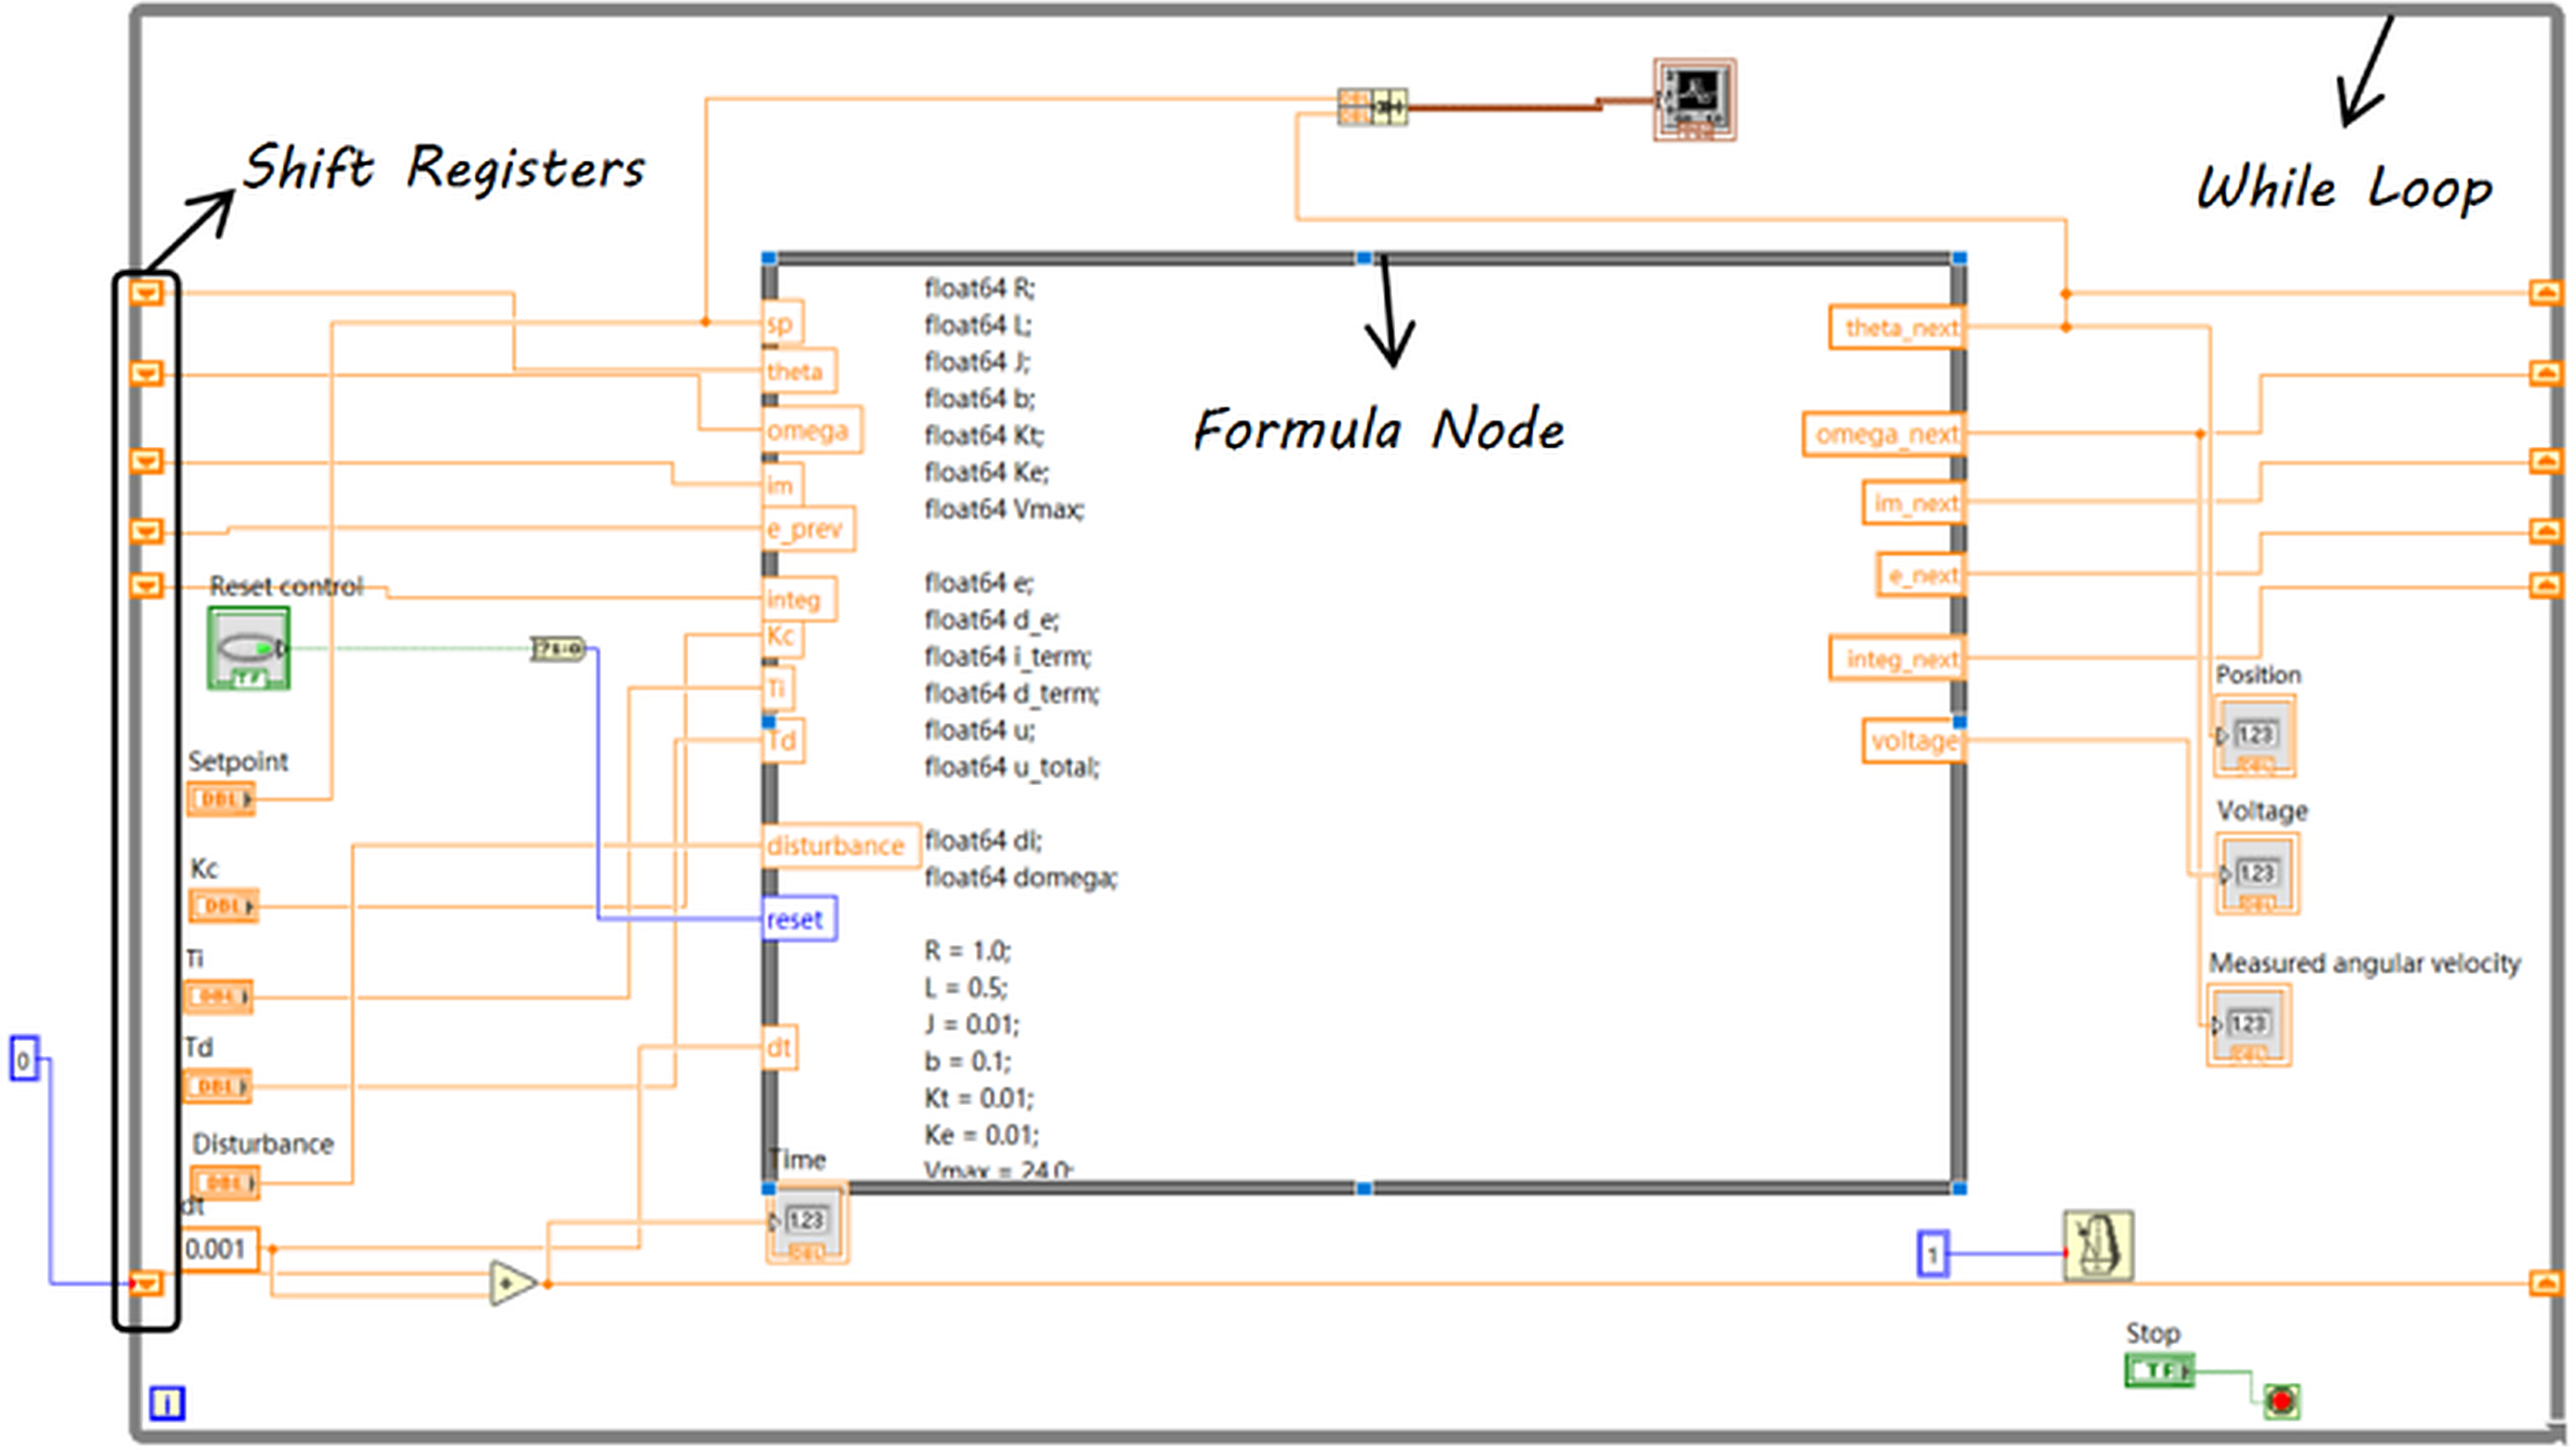Click the waveform chart indicator icon

[x=1694, y=100]
